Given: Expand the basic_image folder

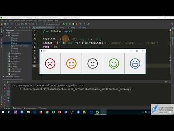Looking at the screenshot, I should (7, 33).
